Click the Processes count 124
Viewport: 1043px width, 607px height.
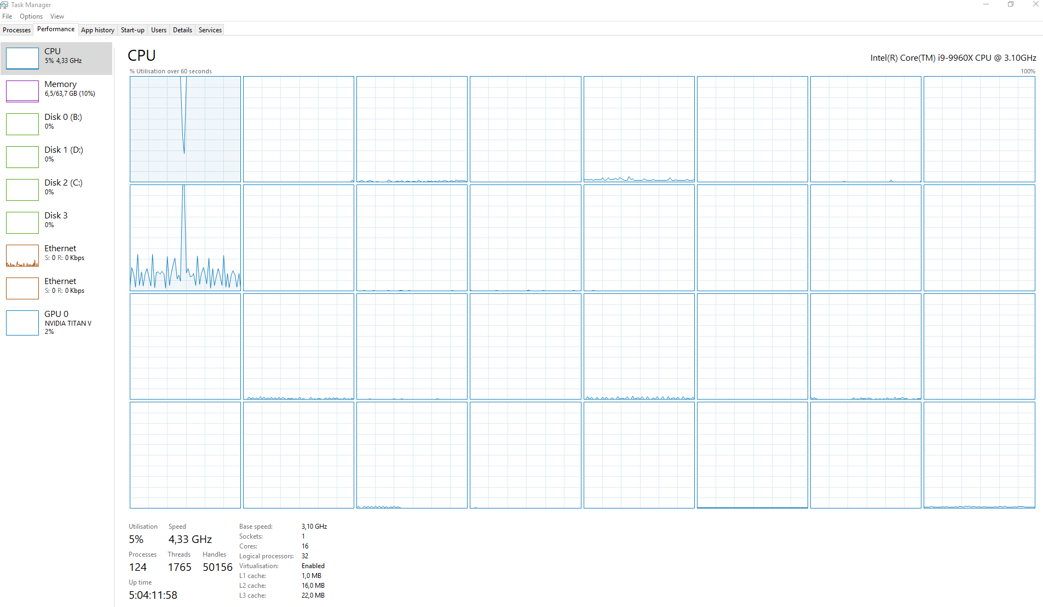(138, 567)
